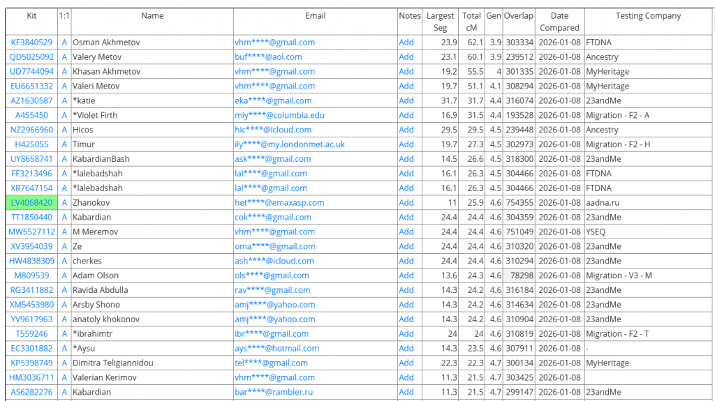Email oma****@gmail.com for Ze
Viewport: 715px width, 401px height.
click(x=275, y=246)
